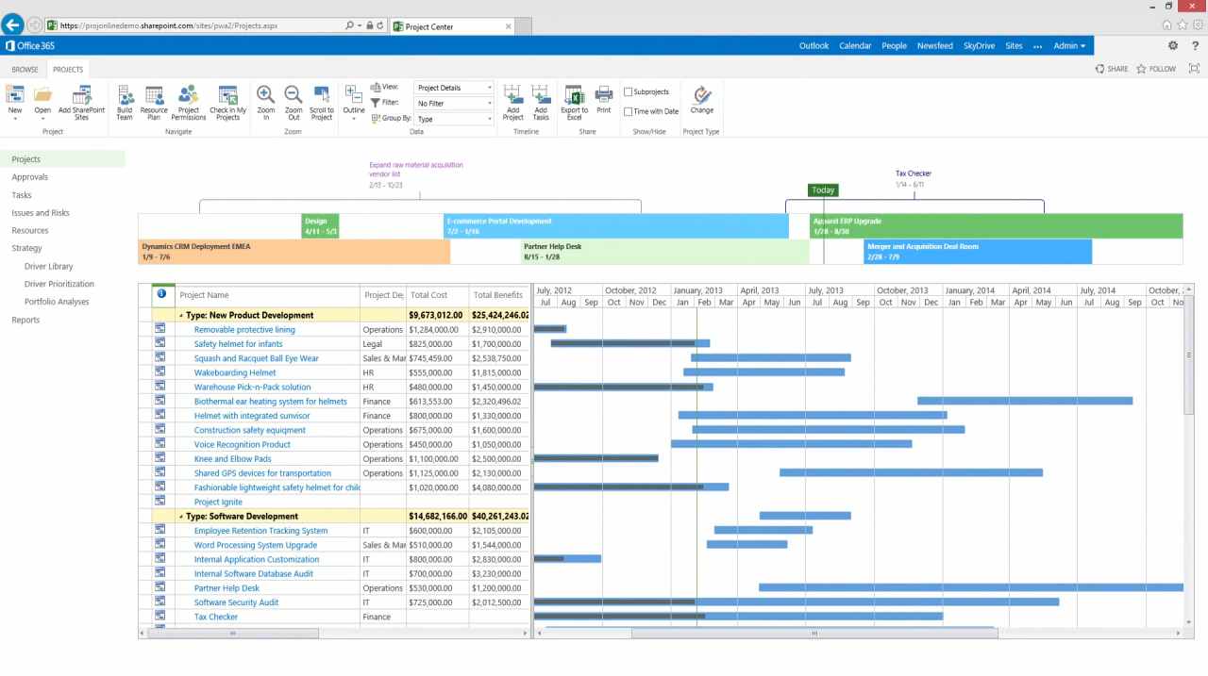Click the Tax Checker timeline callout

pos(914,178)
